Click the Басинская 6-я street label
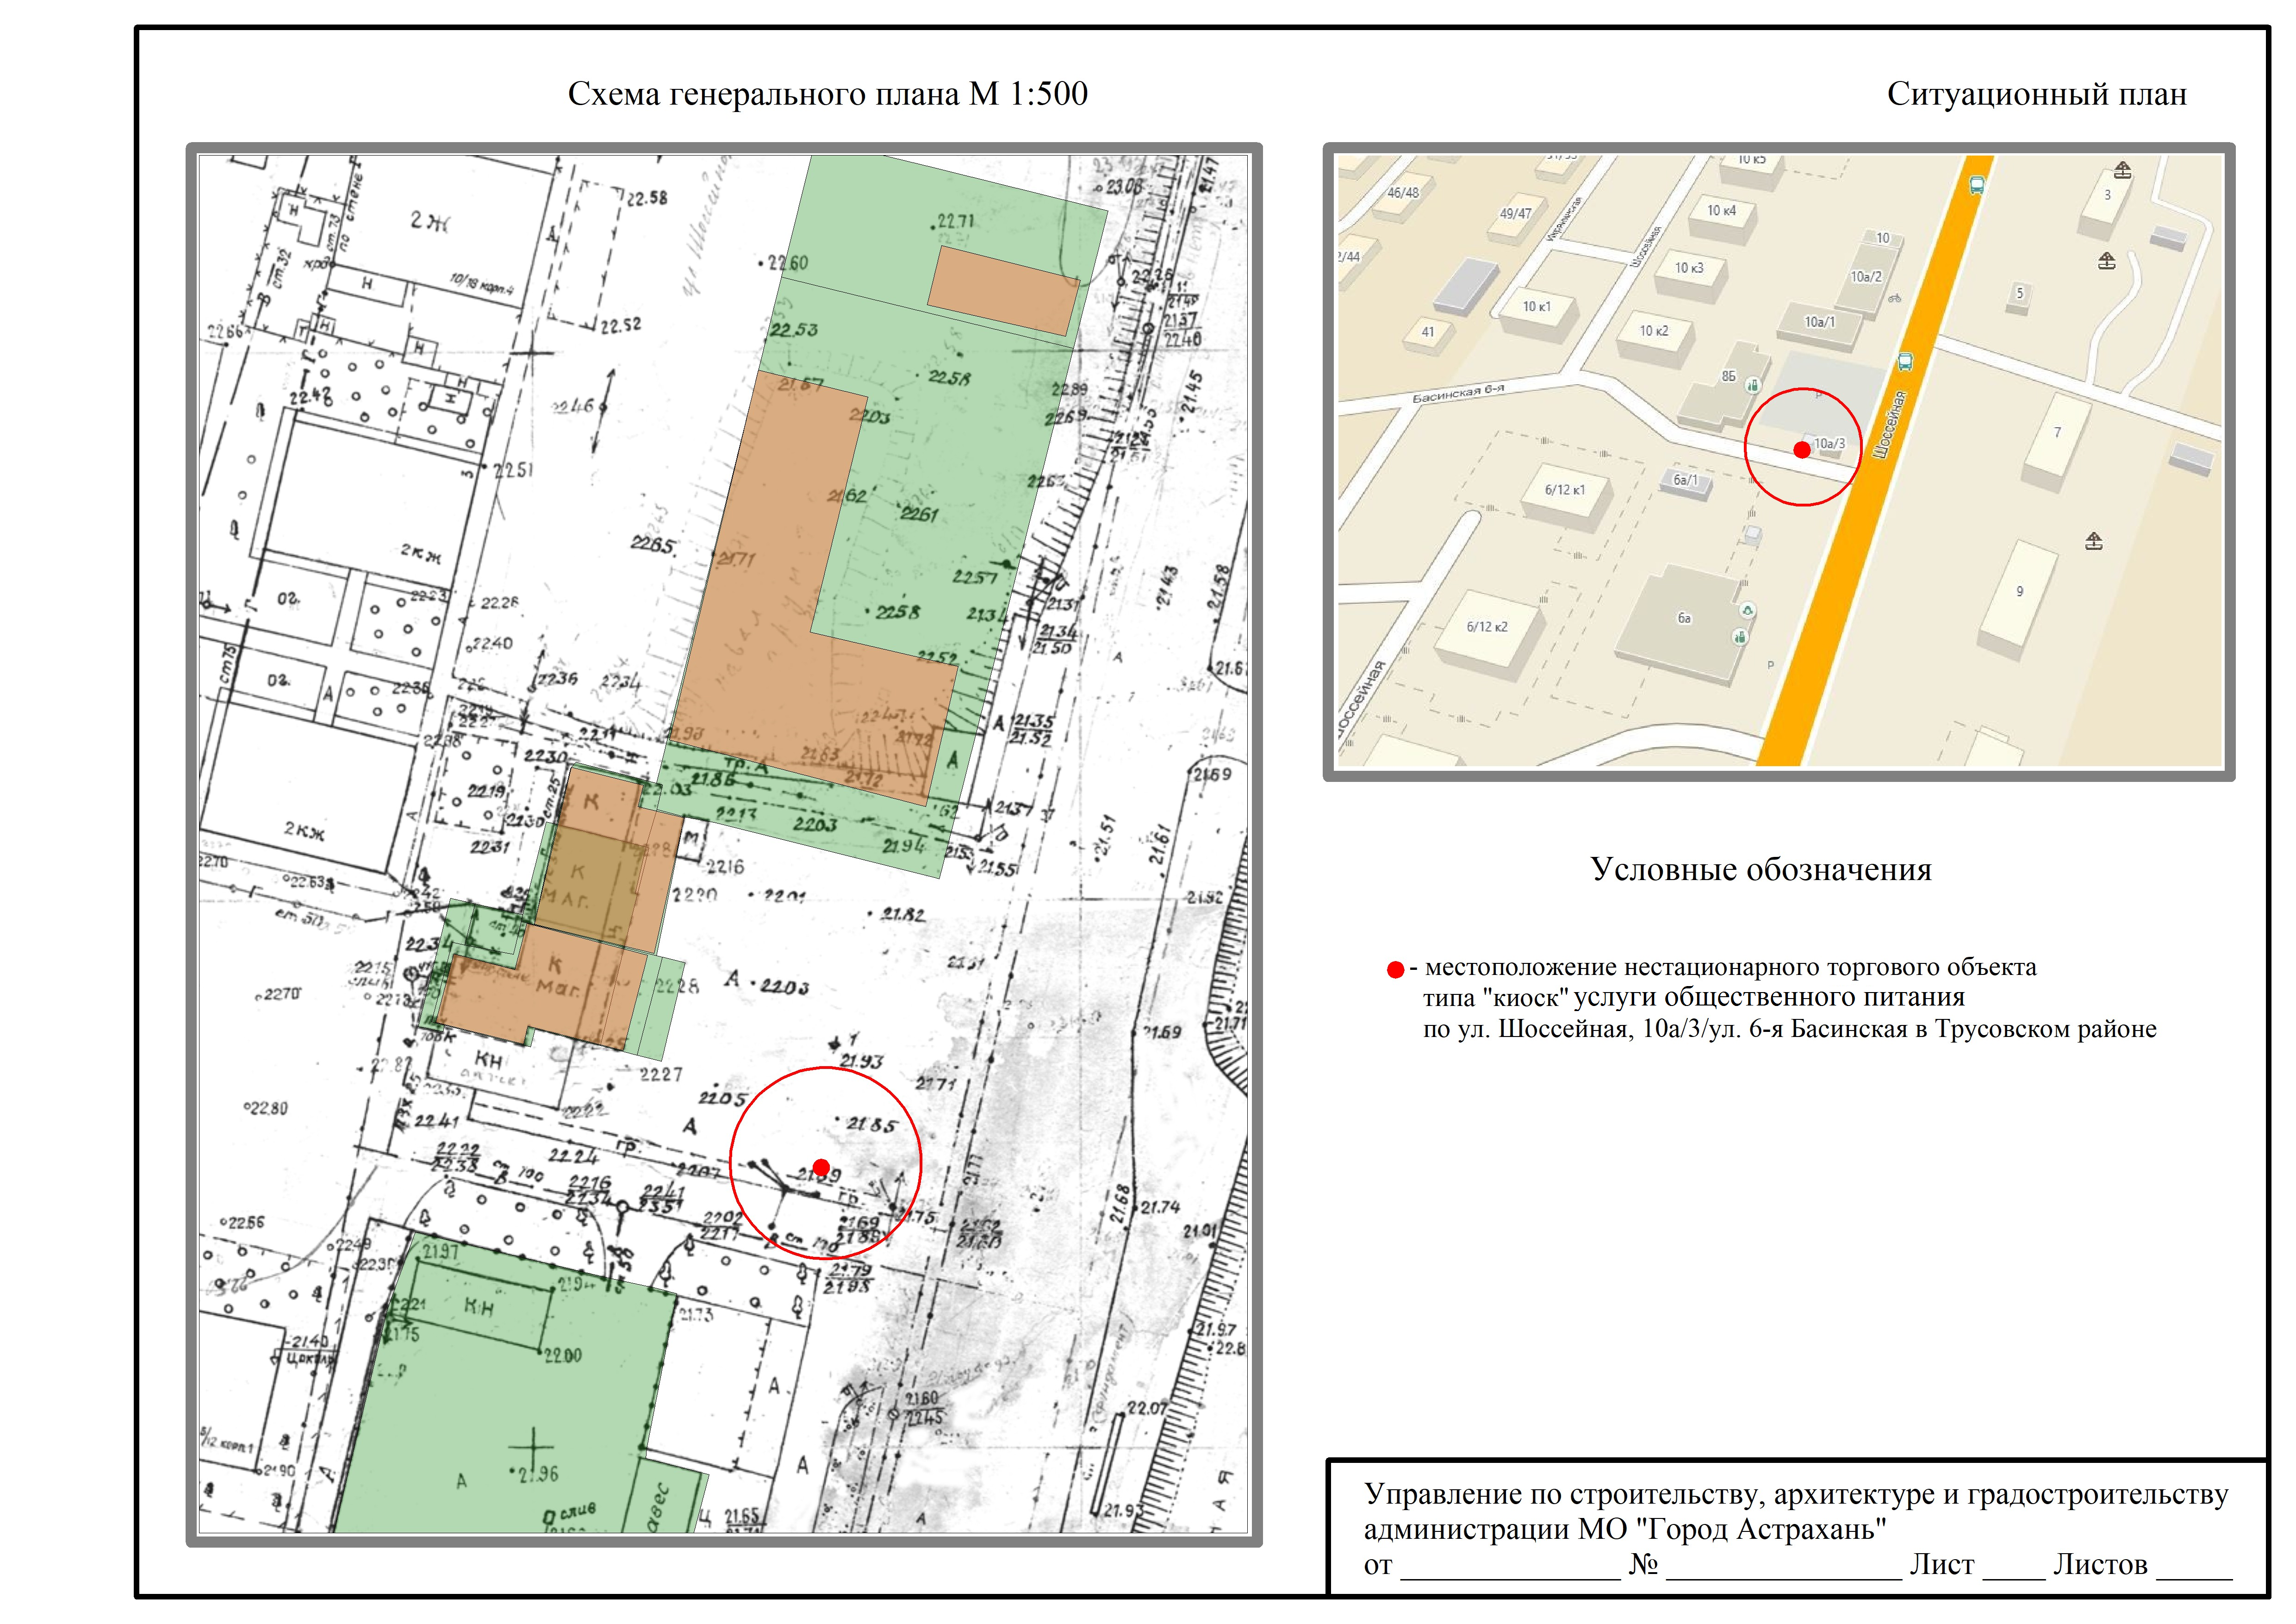The width and height of the screenshot is (2296, 1624). click(x=1458, y=393)
